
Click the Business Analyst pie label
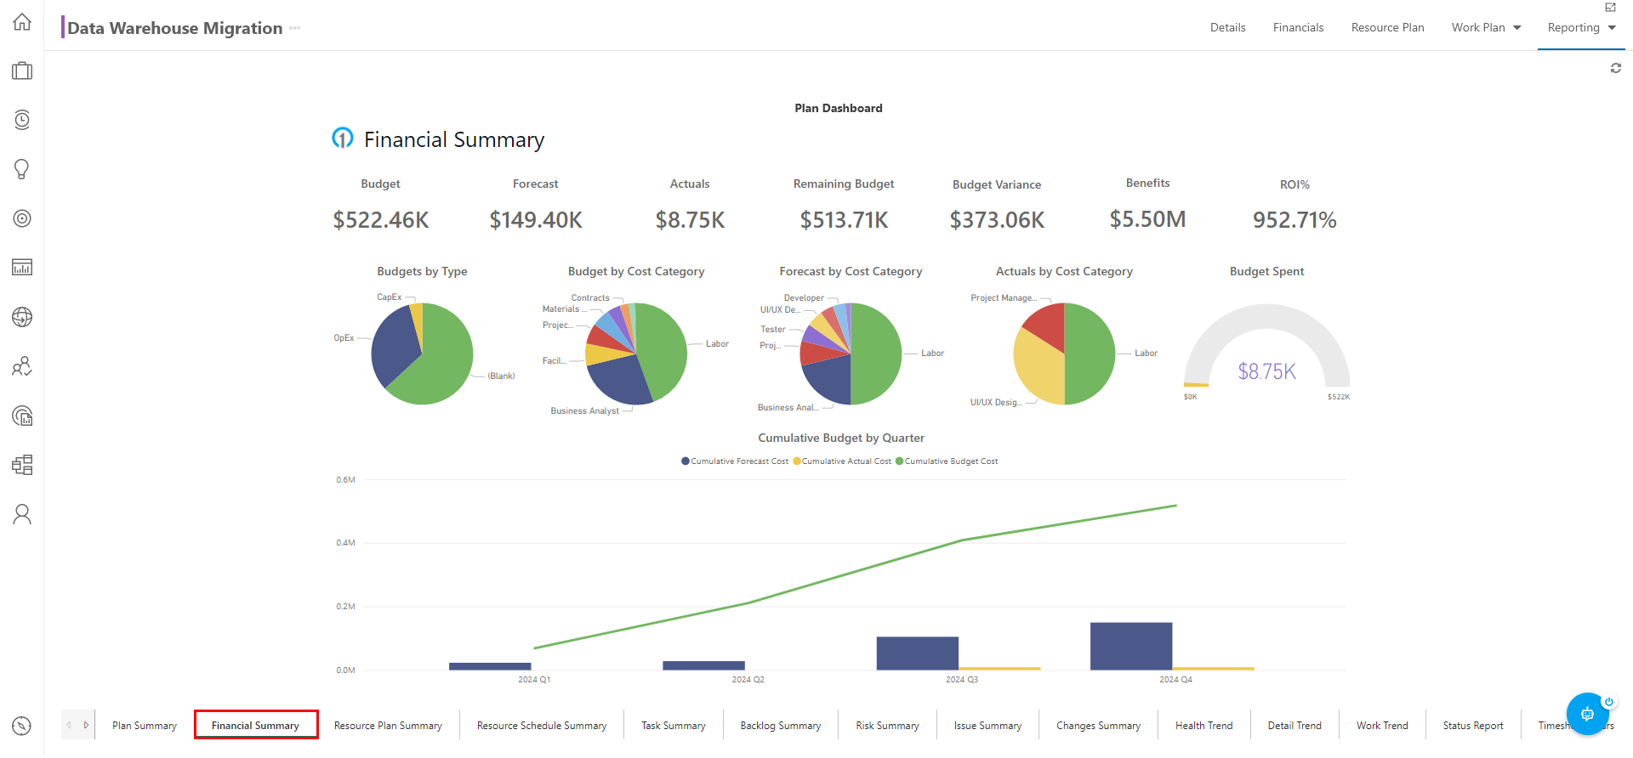coord(585,410)
